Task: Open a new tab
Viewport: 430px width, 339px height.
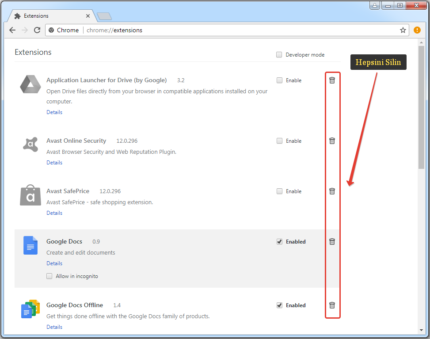Action: pos(105,16)
